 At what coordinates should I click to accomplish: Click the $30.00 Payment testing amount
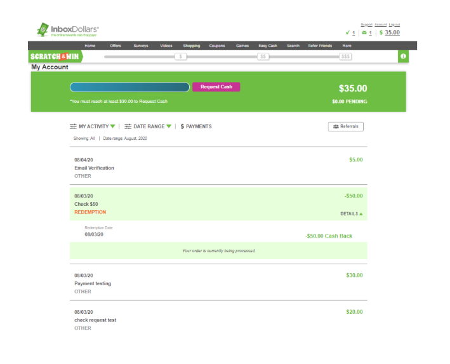[x=354, y=275]
